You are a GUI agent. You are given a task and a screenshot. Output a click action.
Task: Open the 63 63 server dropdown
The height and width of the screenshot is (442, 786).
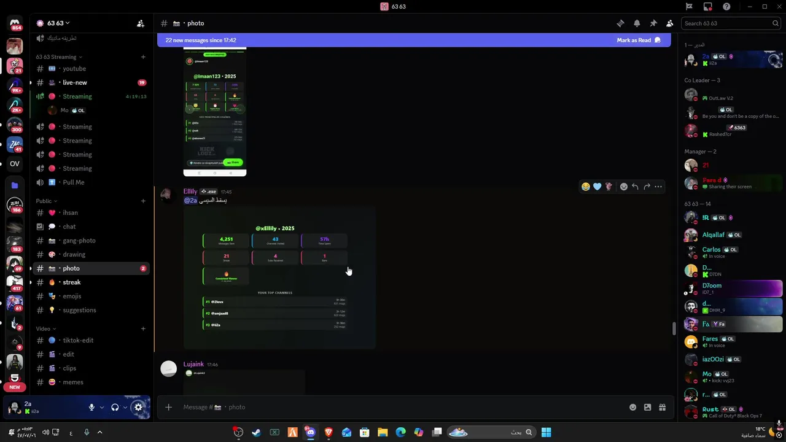[52, 23]
